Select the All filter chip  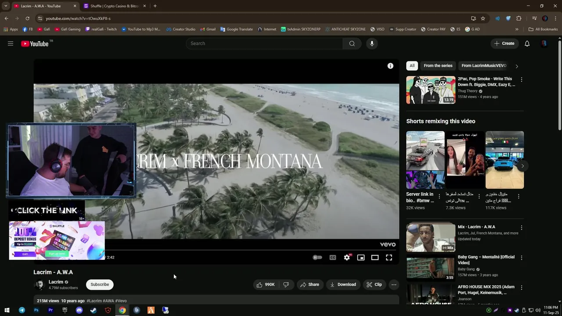pos(412,66)
